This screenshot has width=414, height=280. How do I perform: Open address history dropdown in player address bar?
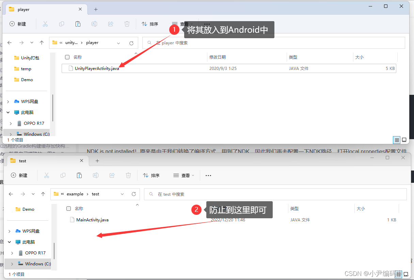(x=118, y=43)
